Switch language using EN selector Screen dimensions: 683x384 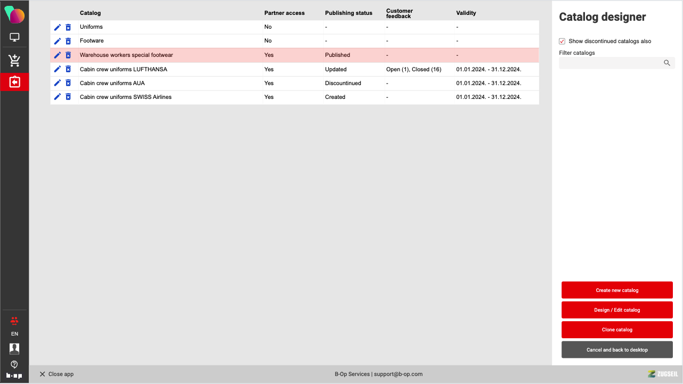[14, 334]
